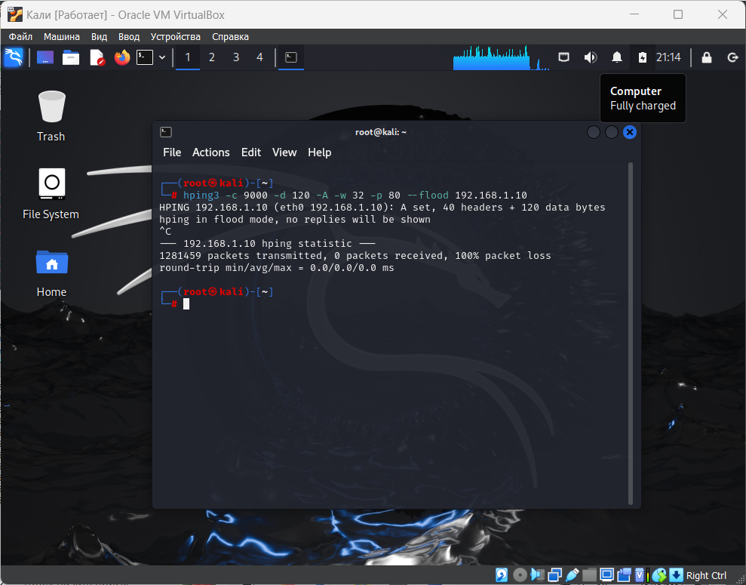Click the shared folders status indicator
This screenshot has height=585, width=746.
[x=589, y=575]
